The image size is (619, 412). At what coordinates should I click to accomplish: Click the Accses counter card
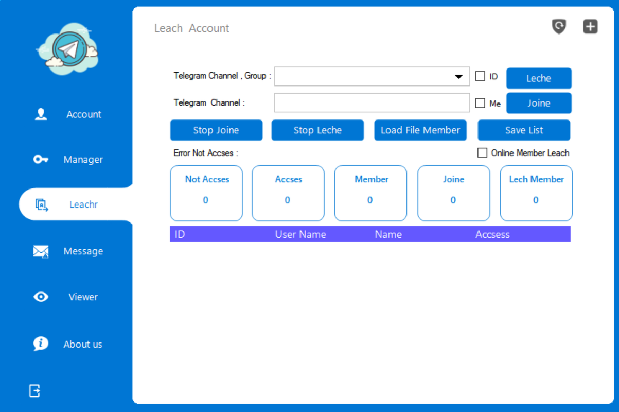288,193
